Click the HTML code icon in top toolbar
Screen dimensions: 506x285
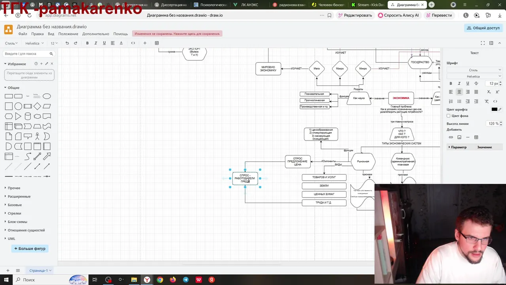[x=133, y=43]
